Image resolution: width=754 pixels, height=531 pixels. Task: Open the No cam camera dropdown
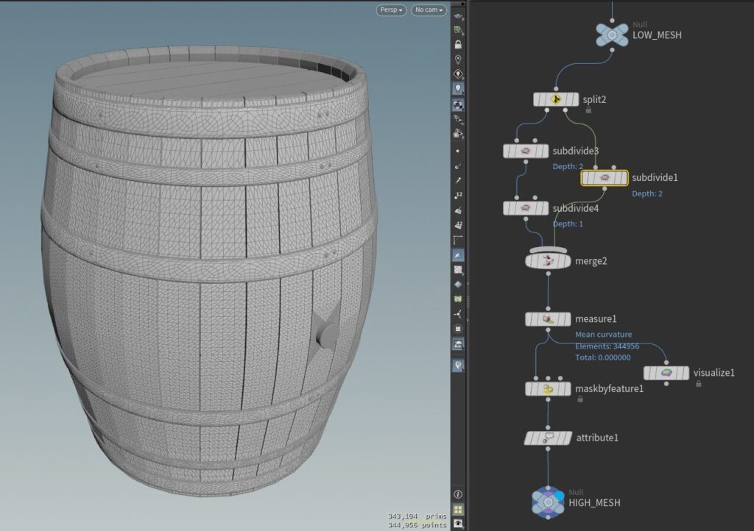tap(429, 10)
